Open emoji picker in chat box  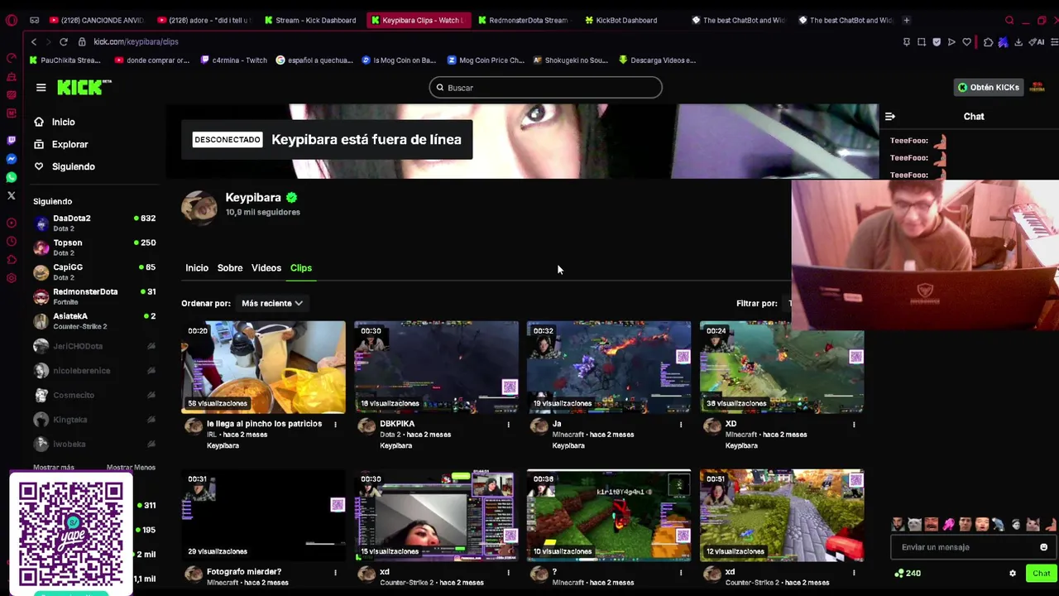click(1043, 547)
